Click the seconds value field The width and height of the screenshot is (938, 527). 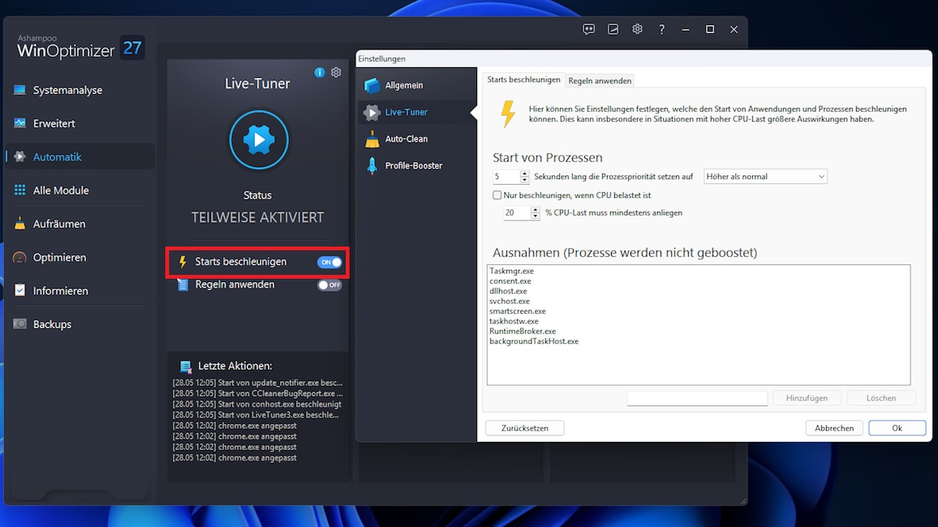506,176
